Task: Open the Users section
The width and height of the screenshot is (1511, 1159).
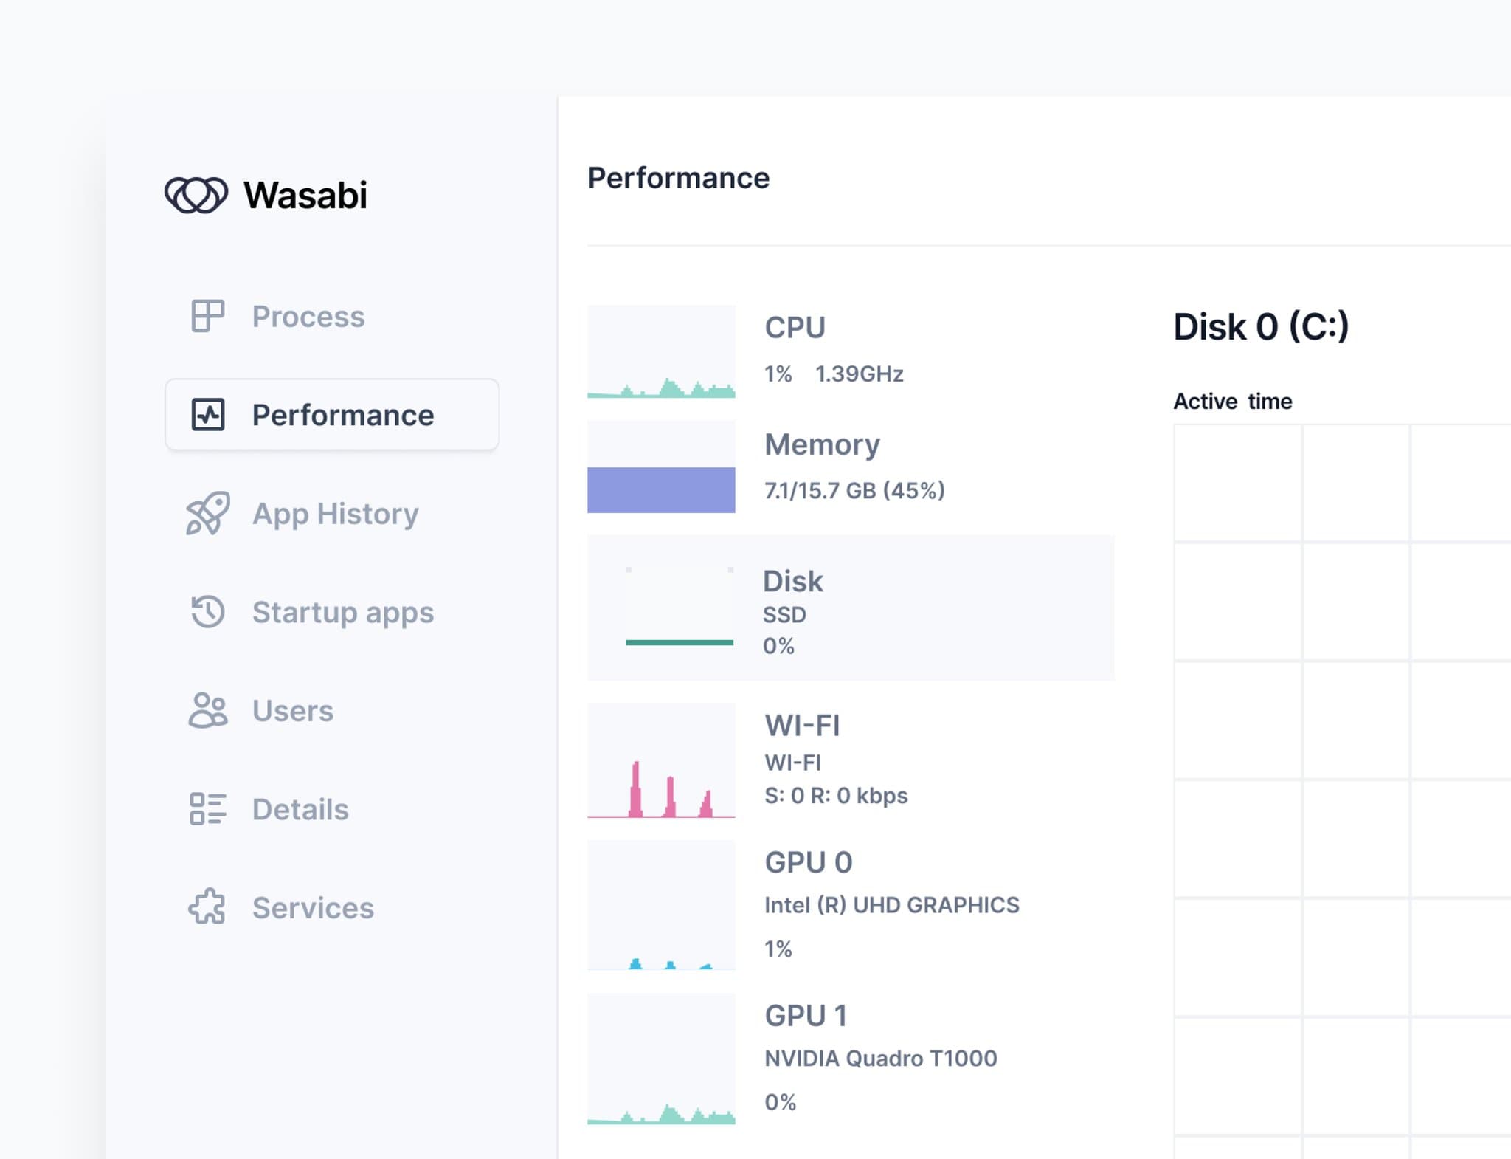Action: pyautogui.click(x=292, y=710)
